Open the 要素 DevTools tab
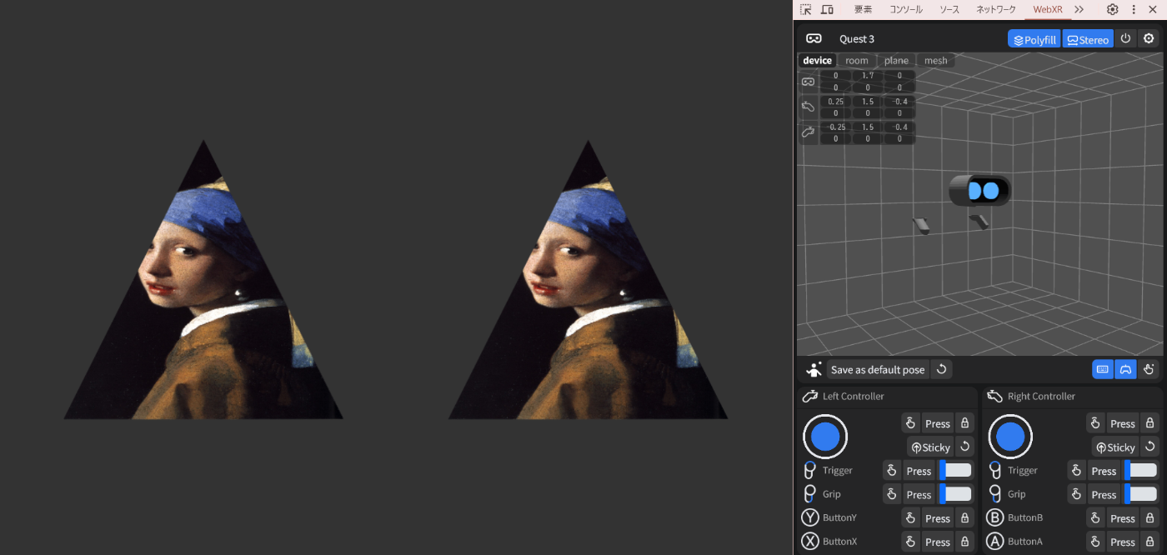 (x=863, y=9)
